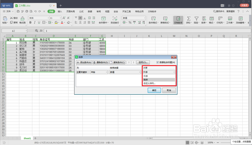This screenshot has width=252, height=145.
Task: Click Merge and Center (合并居中) icon
Action: (x=104, y=18)
